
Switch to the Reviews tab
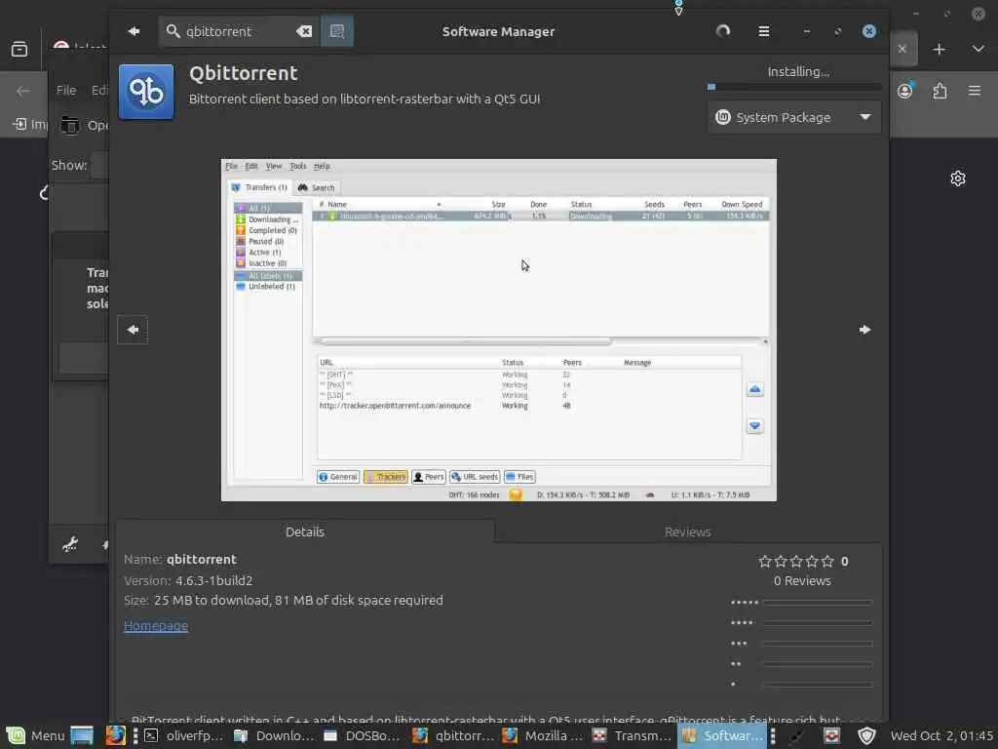coord(687,532)
